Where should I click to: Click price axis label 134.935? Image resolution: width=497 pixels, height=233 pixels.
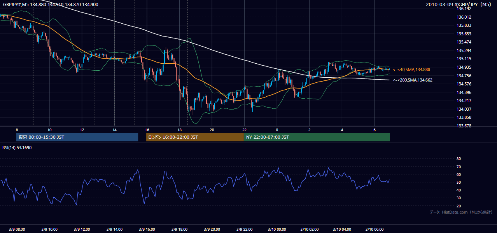(464, 67)
